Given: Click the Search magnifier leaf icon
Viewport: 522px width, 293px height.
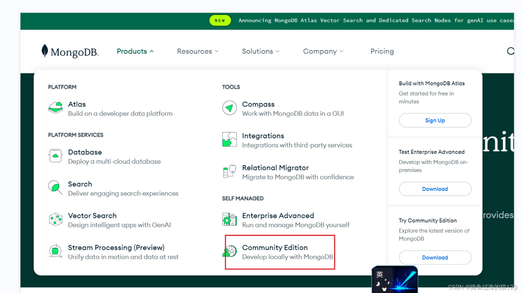Looking at the screenshot, I should pyautogui.click(x=55, y=188).
